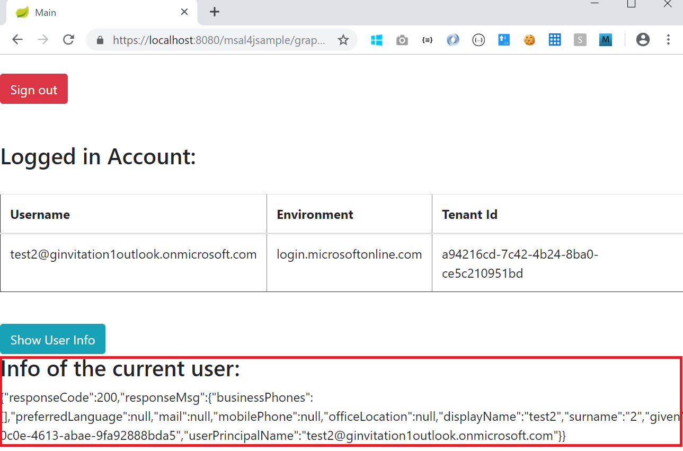The image size is (683, 451).
Task: Bookmark the page using the star icon
Action: [343, 40]
